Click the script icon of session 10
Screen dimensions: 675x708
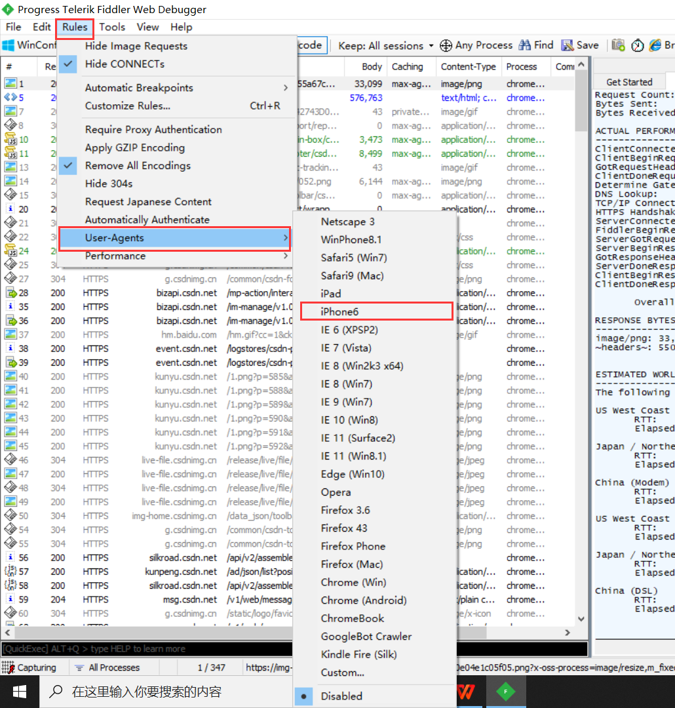click(x=10, y=140)
